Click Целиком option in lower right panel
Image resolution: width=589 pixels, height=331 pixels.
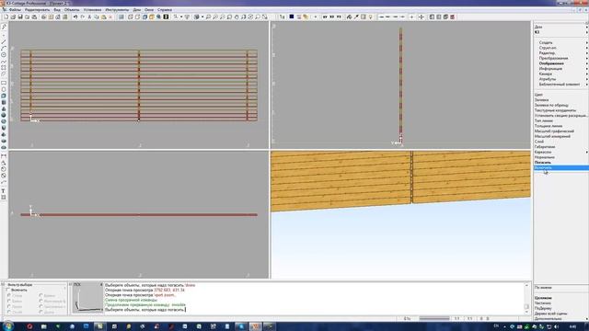[x=543, y=298]
